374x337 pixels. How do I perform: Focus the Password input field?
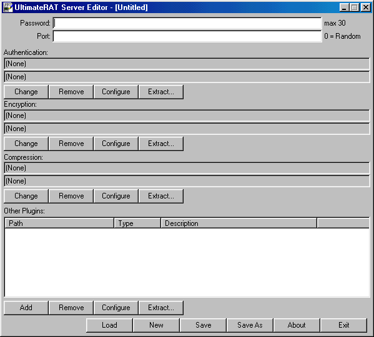coord(187,23)
